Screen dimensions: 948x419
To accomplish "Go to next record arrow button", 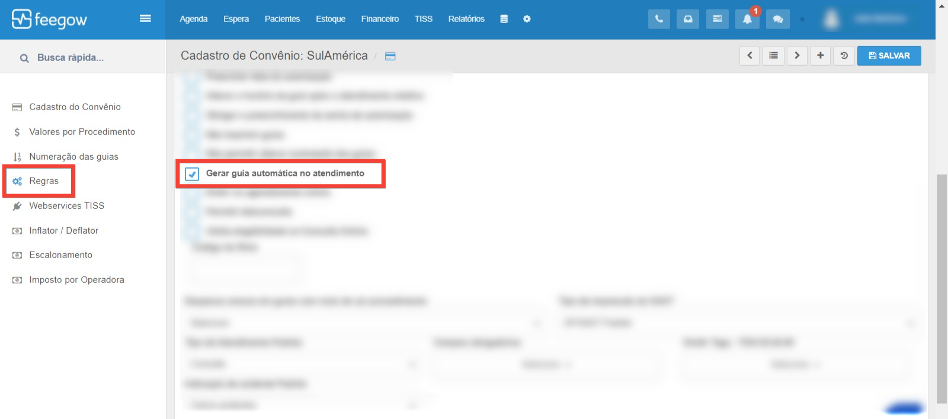I will 797,56.
